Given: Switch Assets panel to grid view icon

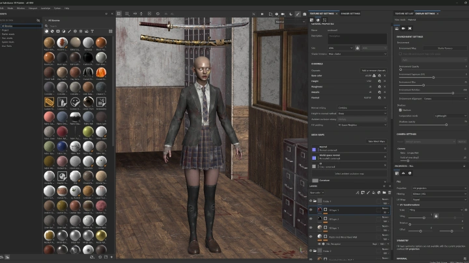Looking at the screenshot, I should [x=110, y=31].
